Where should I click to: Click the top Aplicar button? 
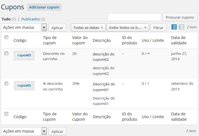[x=57, y=27]
